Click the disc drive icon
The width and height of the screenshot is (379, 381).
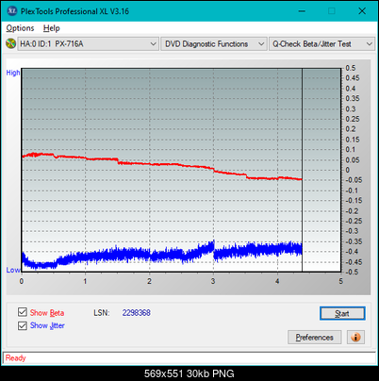point(10,43)
